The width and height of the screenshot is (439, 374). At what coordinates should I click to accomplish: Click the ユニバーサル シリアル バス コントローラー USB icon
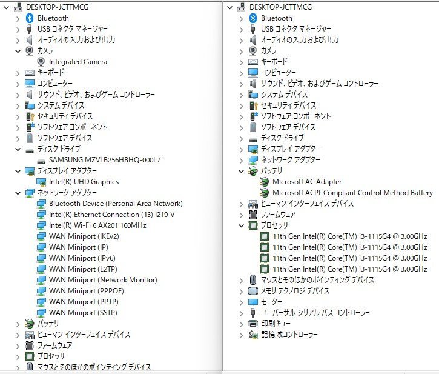(x=253, y=313)
